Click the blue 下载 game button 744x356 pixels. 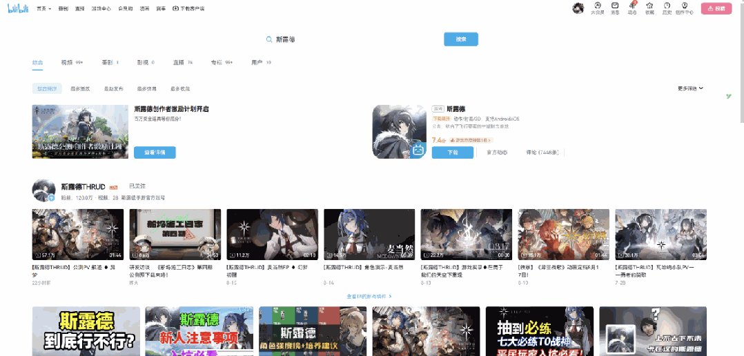[x=453, y=152]
